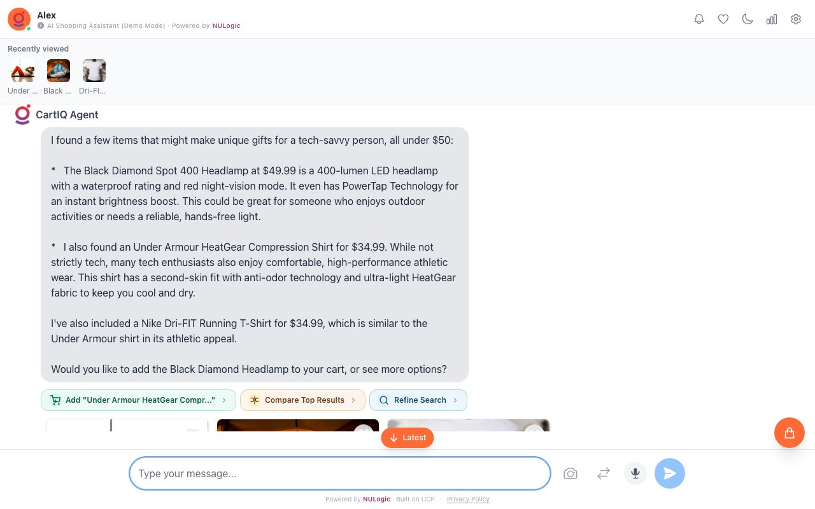
Task: Add Under Armour HeatGear shirt to cart
Action: 138,400
